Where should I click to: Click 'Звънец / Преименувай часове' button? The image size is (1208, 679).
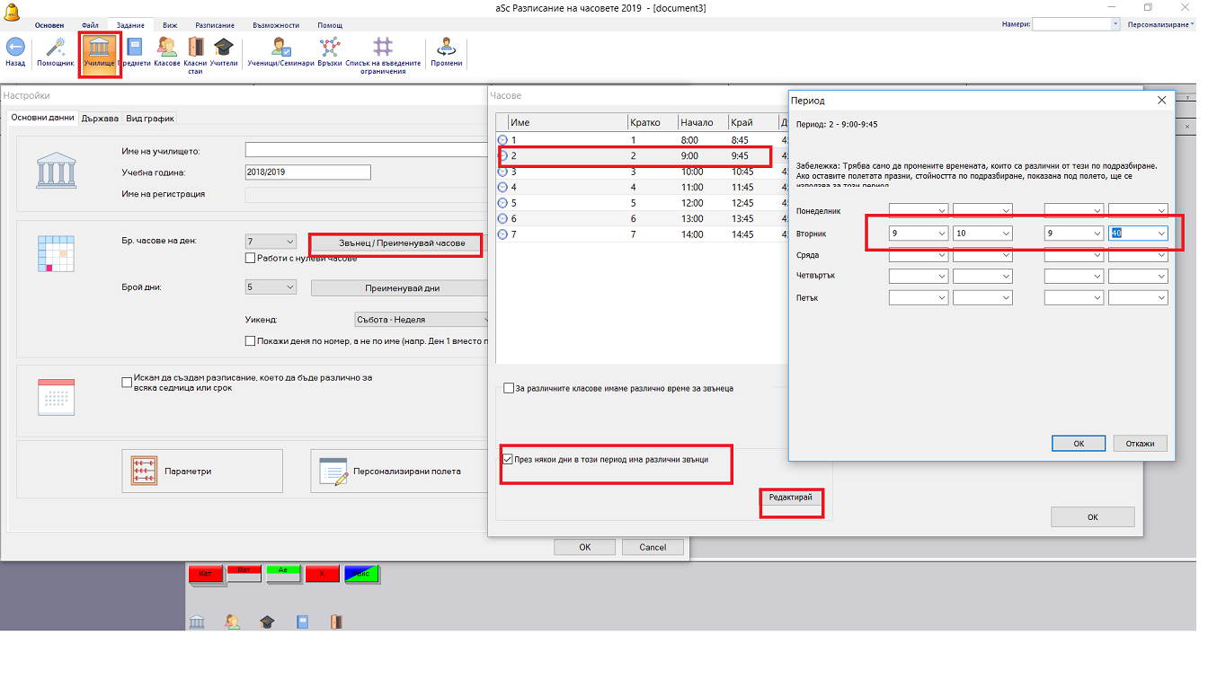point(395,243)
